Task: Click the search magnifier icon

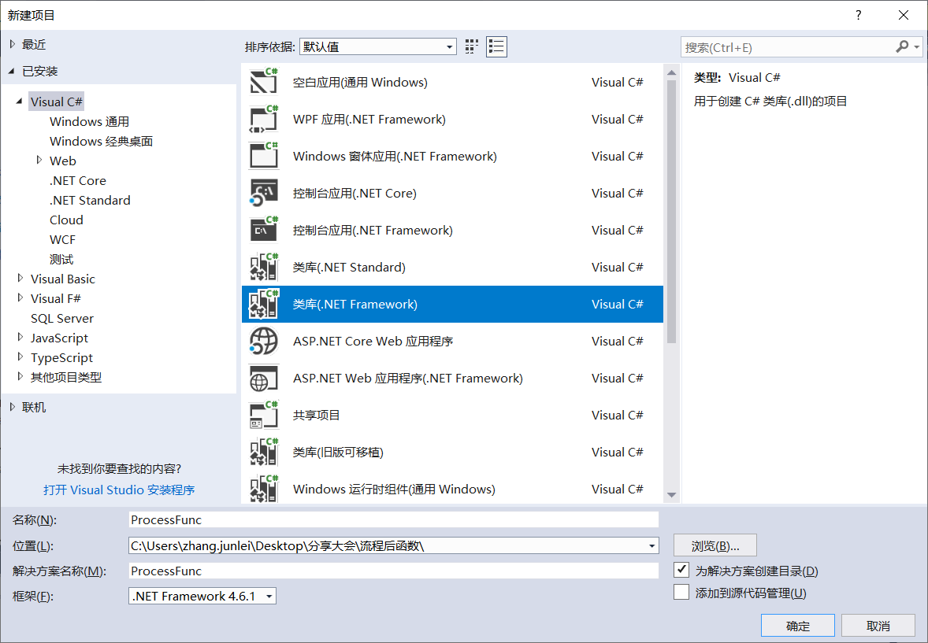Action: tap(903, 47)
